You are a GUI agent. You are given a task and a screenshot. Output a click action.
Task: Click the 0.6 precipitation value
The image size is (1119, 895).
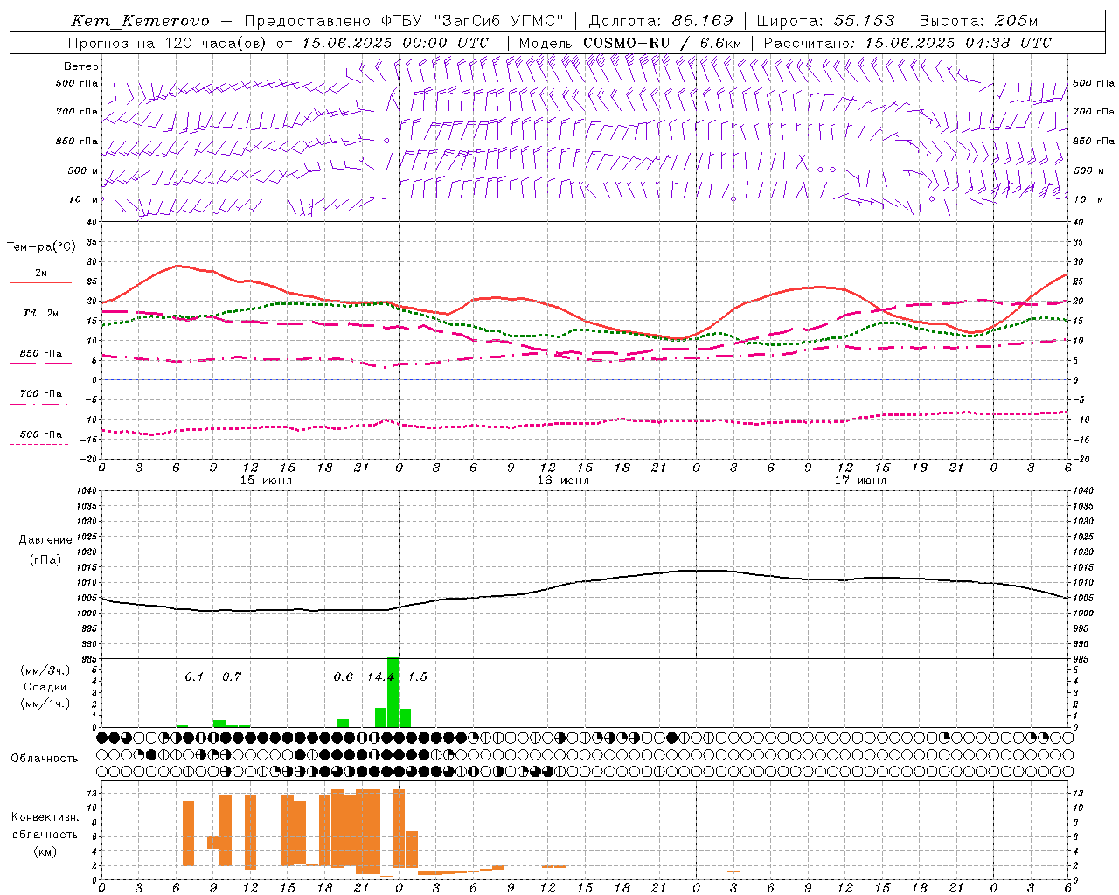tap(344, 676)
